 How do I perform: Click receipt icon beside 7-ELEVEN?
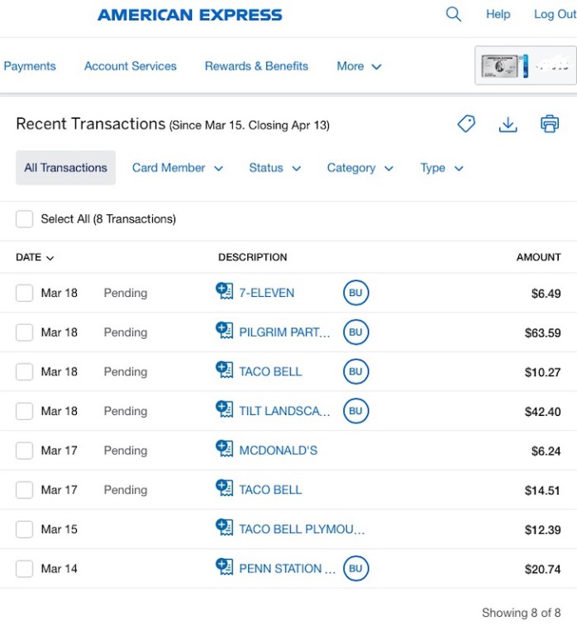coord(224,292)
